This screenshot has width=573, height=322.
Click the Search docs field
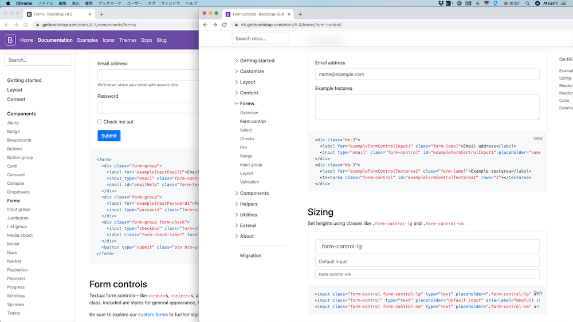pyautogui.click(x=261, y=38)
